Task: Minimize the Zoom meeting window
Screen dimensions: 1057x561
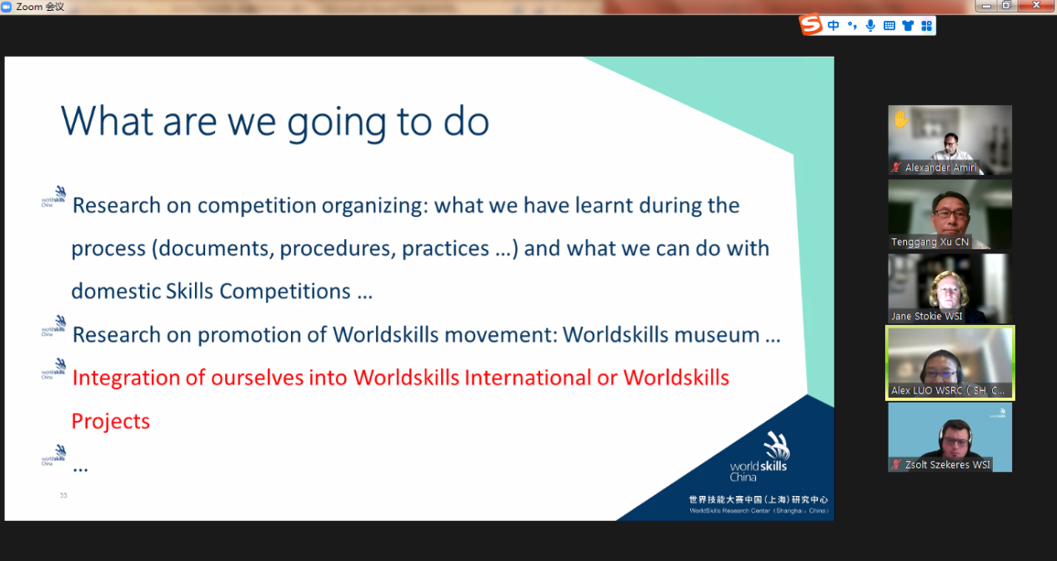Action: [986, 6]
